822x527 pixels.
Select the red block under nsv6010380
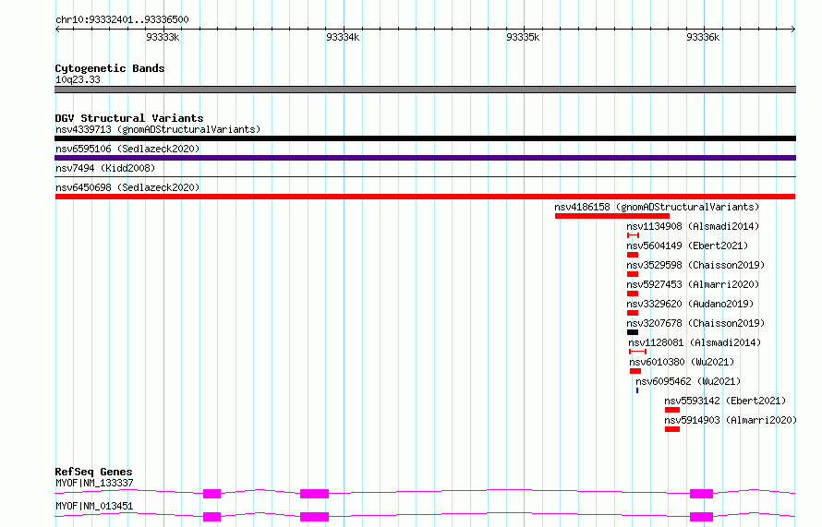pos(635,371)
